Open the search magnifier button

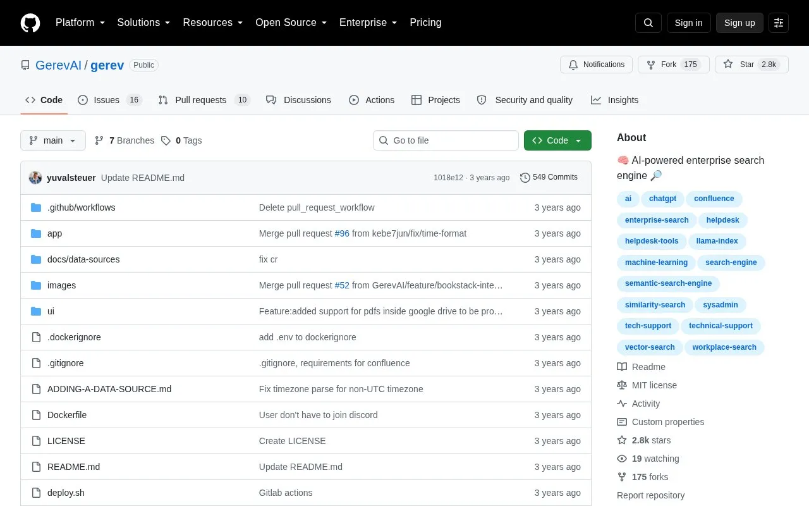[648, 23]
